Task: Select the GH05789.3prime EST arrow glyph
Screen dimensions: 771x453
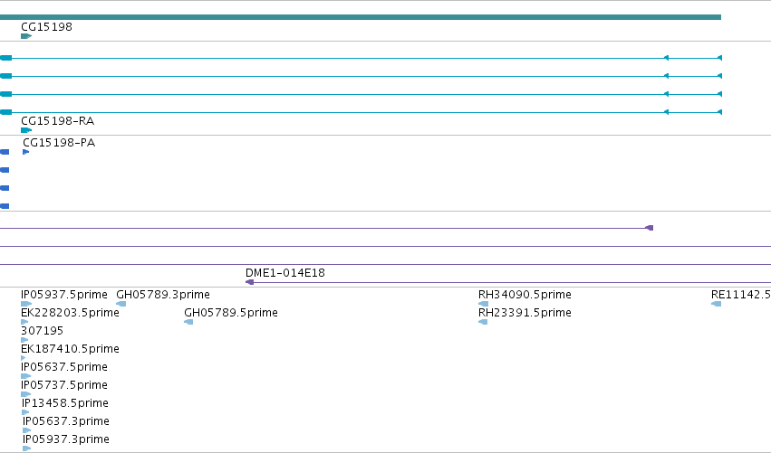Action: tap(121, 304)
